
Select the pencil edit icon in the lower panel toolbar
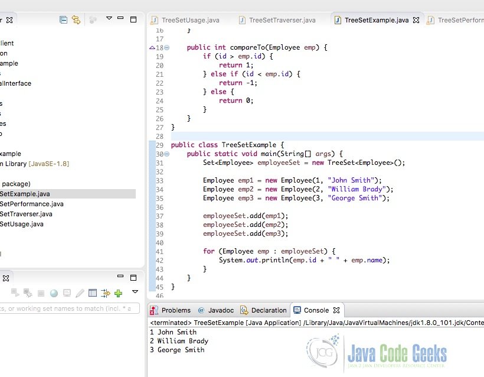click(x=81, y=292)
